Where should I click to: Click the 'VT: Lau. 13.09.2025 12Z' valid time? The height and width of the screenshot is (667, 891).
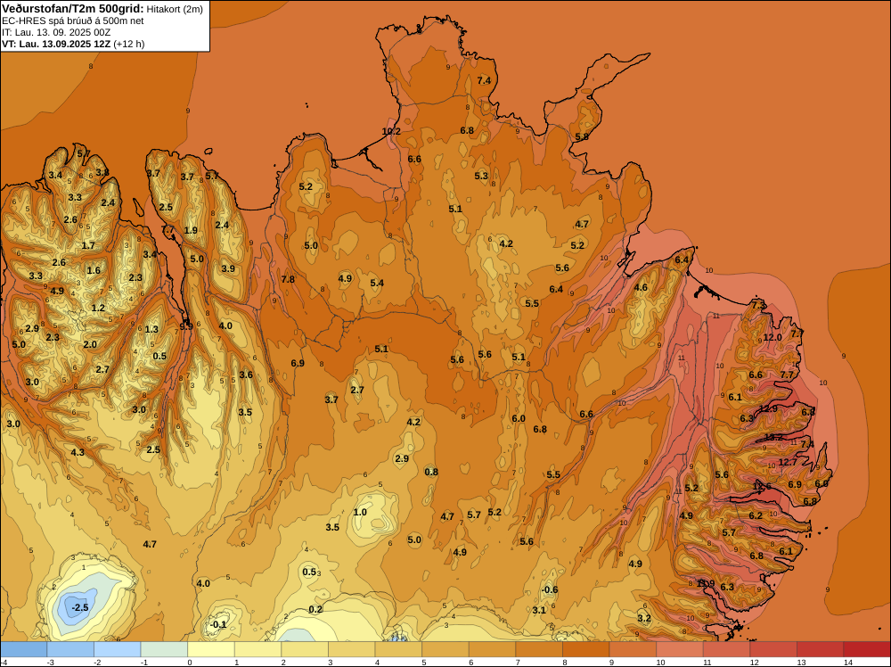[x=56, y=44]
